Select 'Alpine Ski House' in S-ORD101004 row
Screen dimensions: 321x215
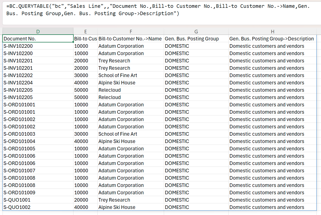pos(131,141)
